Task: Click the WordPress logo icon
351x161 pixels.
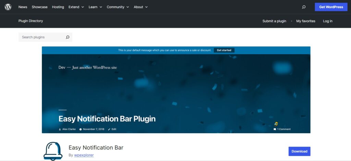Action: [8, 7]
